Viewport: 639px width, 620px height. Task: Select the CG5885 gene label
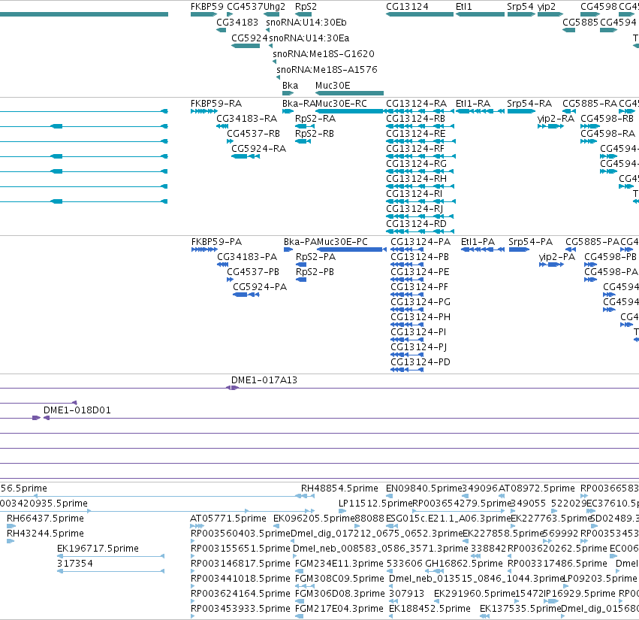click(580, 23)
